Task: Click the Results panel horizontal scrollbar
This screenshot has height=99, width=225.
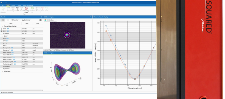Action: [x=21, y=90]
